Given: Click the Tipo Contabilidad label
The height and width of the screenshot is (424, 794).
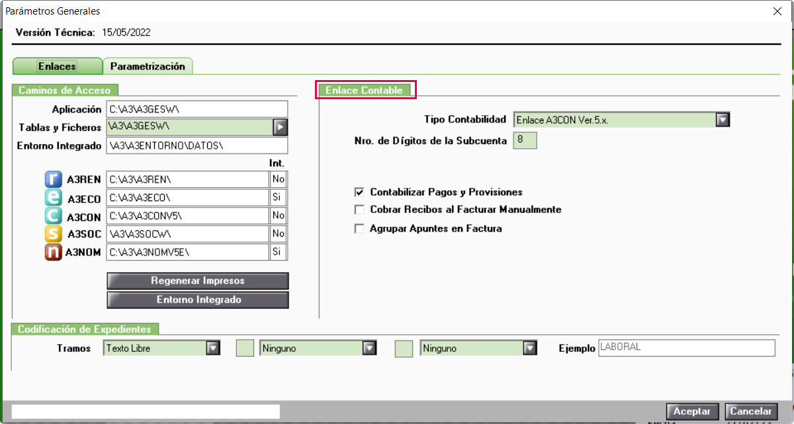Looking at the screenshot, I should [465, 120].
